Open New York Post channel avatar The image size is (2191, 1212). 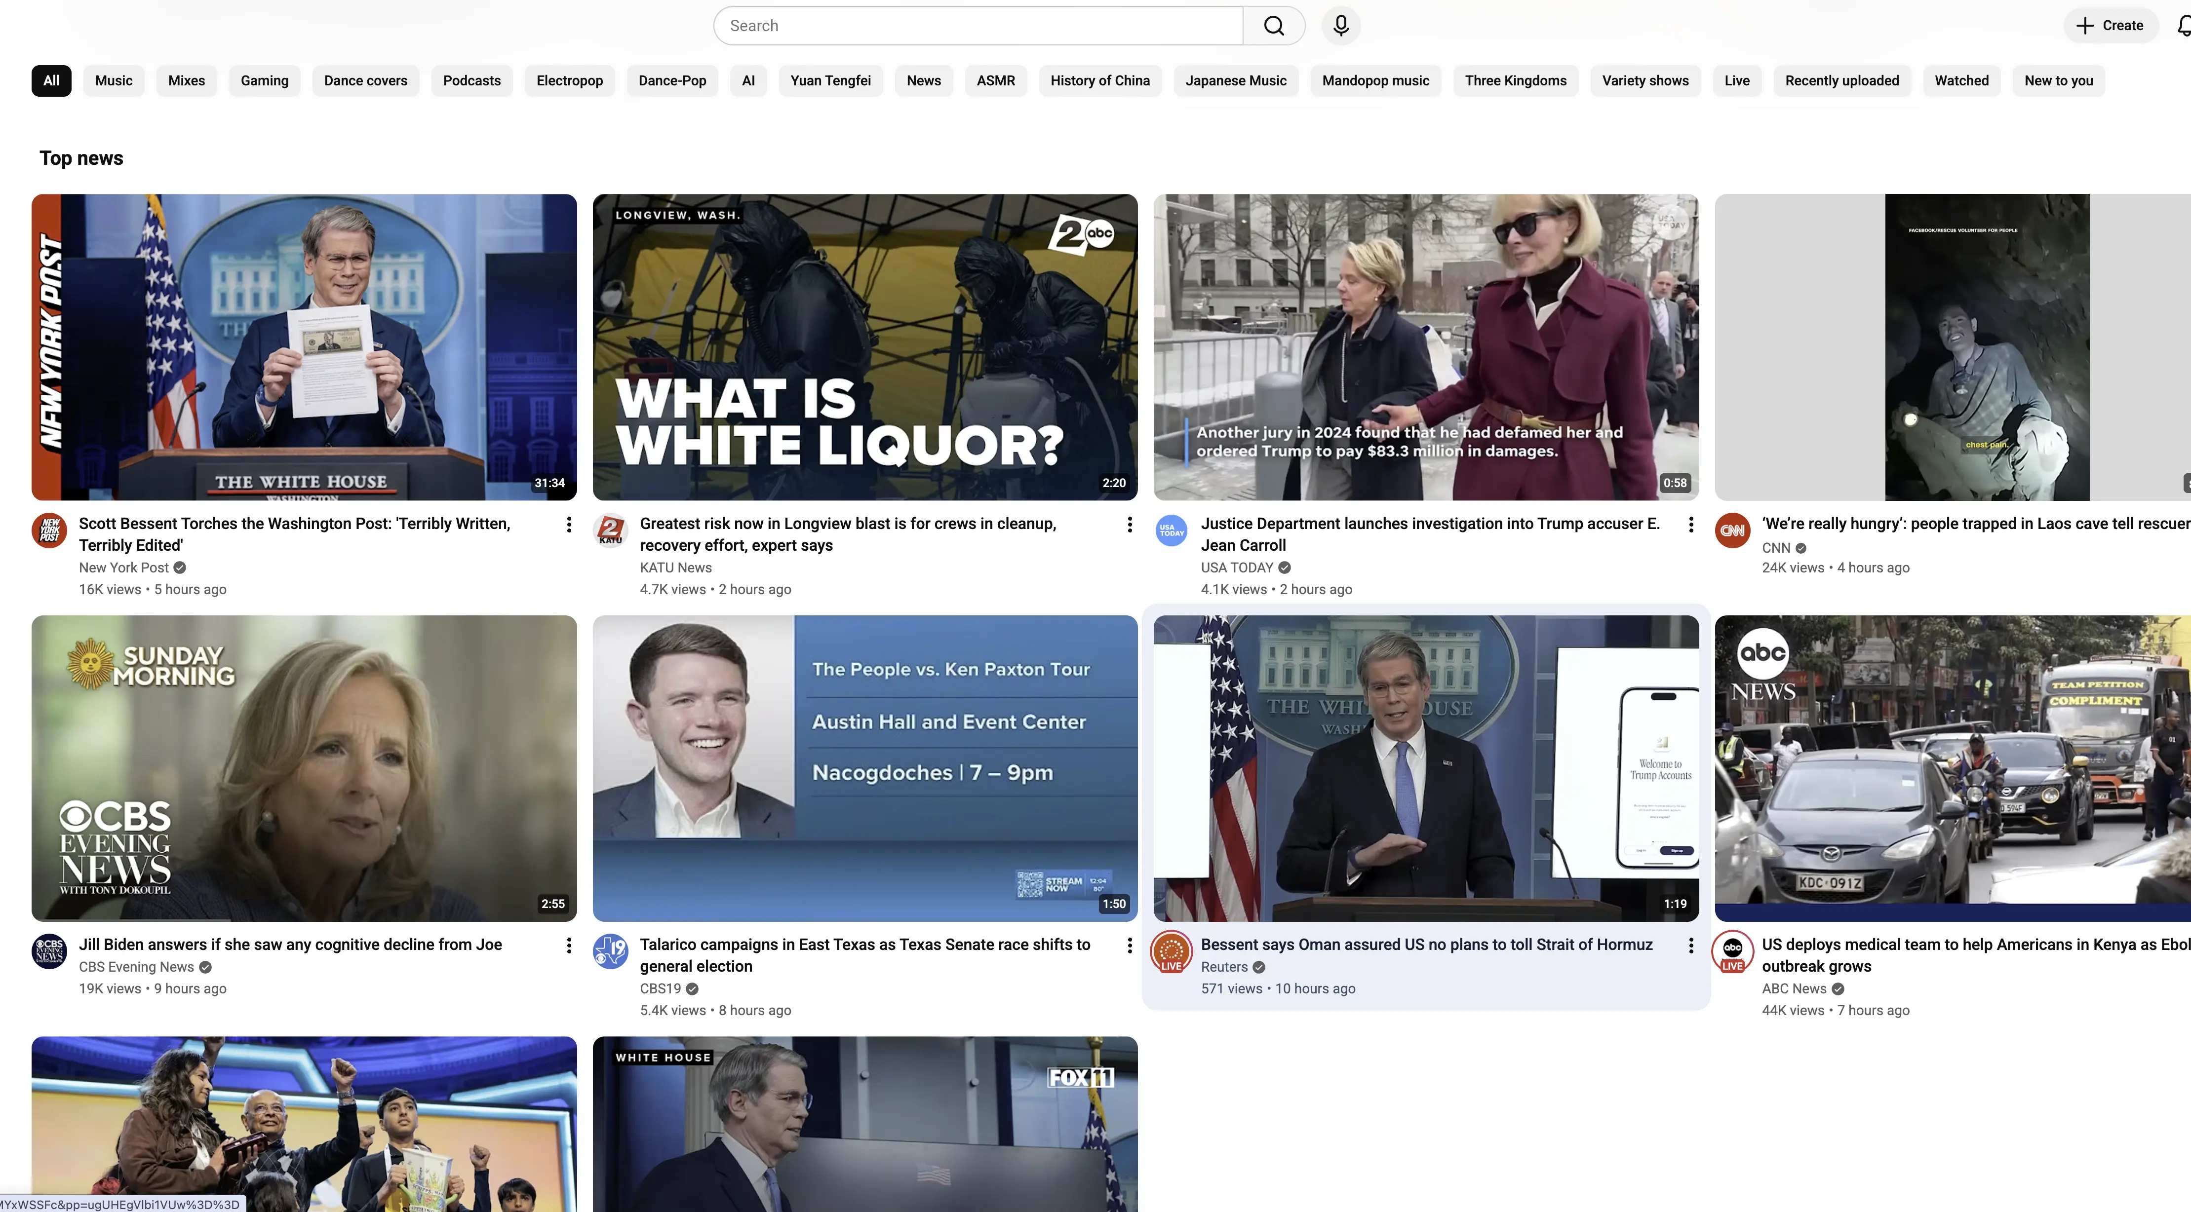pyautogui.click(x=49, y=530)
